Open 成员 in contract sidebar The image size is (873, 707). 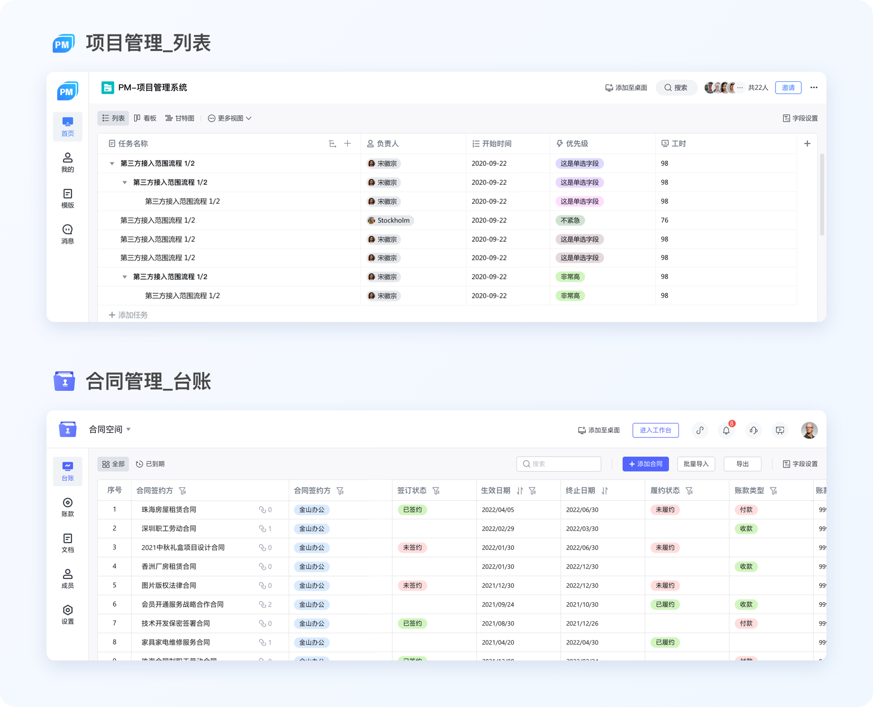(x=67, y=579)
